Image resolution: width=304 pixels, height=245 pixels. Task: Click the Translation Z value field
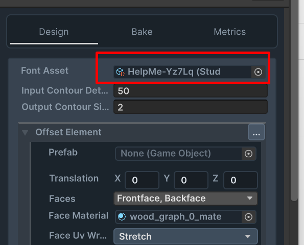pos(241,180)
